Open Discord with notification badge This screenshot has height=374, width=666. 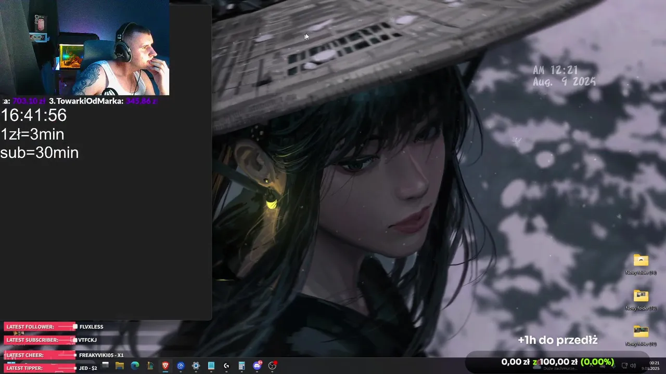(x=257, y=366)
